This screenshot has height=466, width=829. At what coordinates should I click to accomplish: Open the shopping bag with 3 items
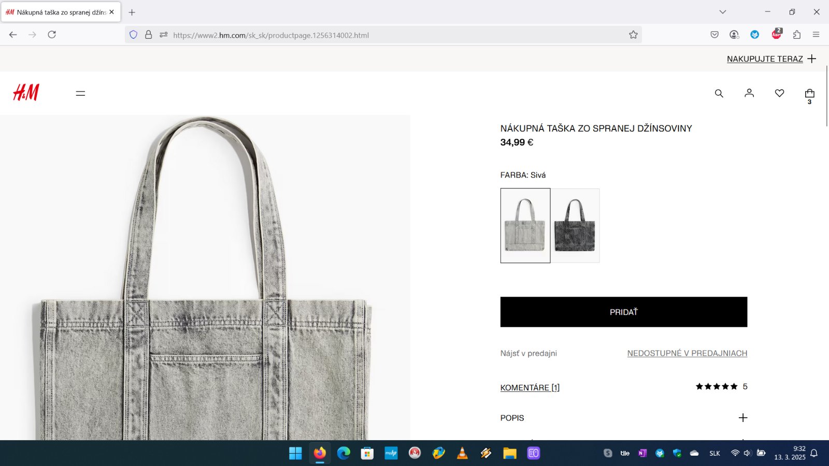coord(810,95)
